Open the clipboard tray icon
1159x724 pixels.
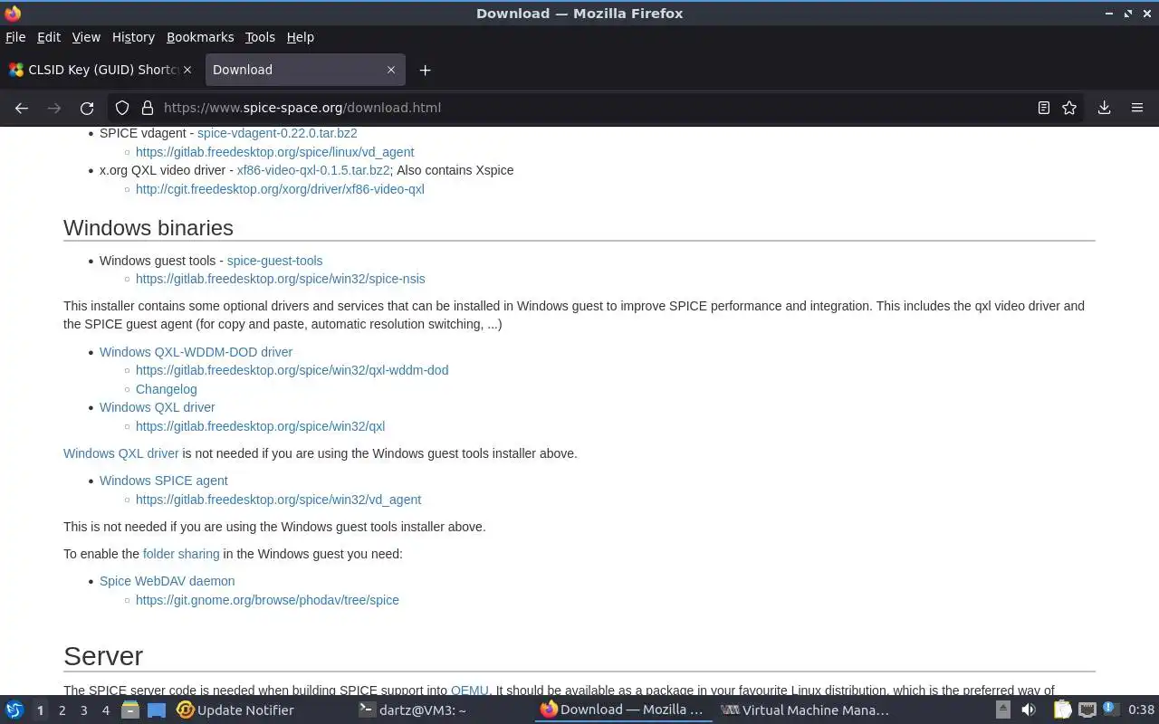[x=1062, y=710]
